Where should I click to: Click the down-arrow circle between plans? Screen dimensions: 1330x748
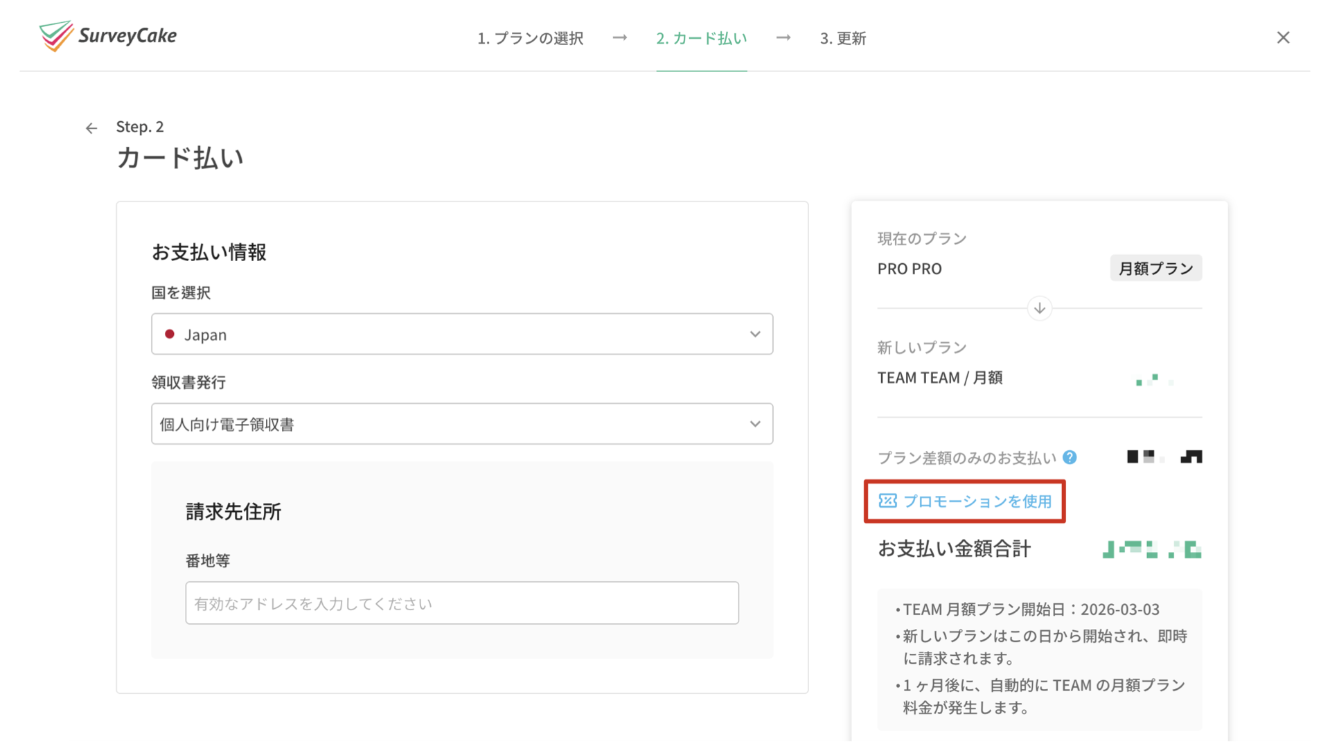[1039, 308]
